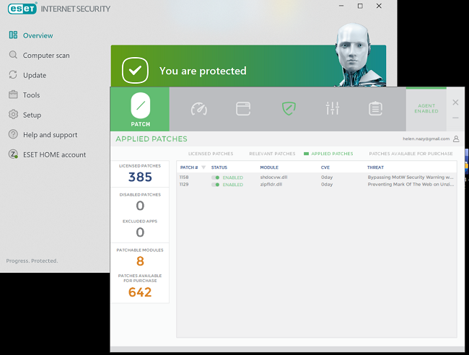Image resolution: width=469 pixels, height=355 pixels.
Task: Click the excluded apps count 0
Action: point(140,232)
